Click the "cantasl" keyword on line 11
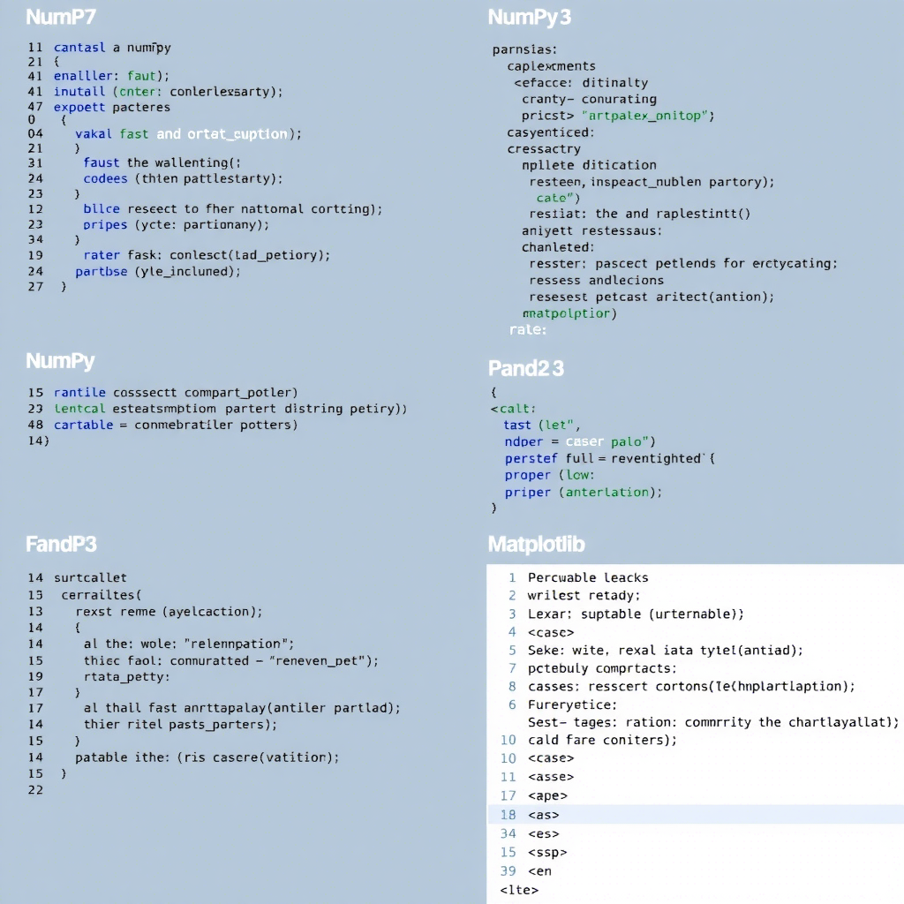This screenshot has height=904, width=904. [x=79, y=47]
